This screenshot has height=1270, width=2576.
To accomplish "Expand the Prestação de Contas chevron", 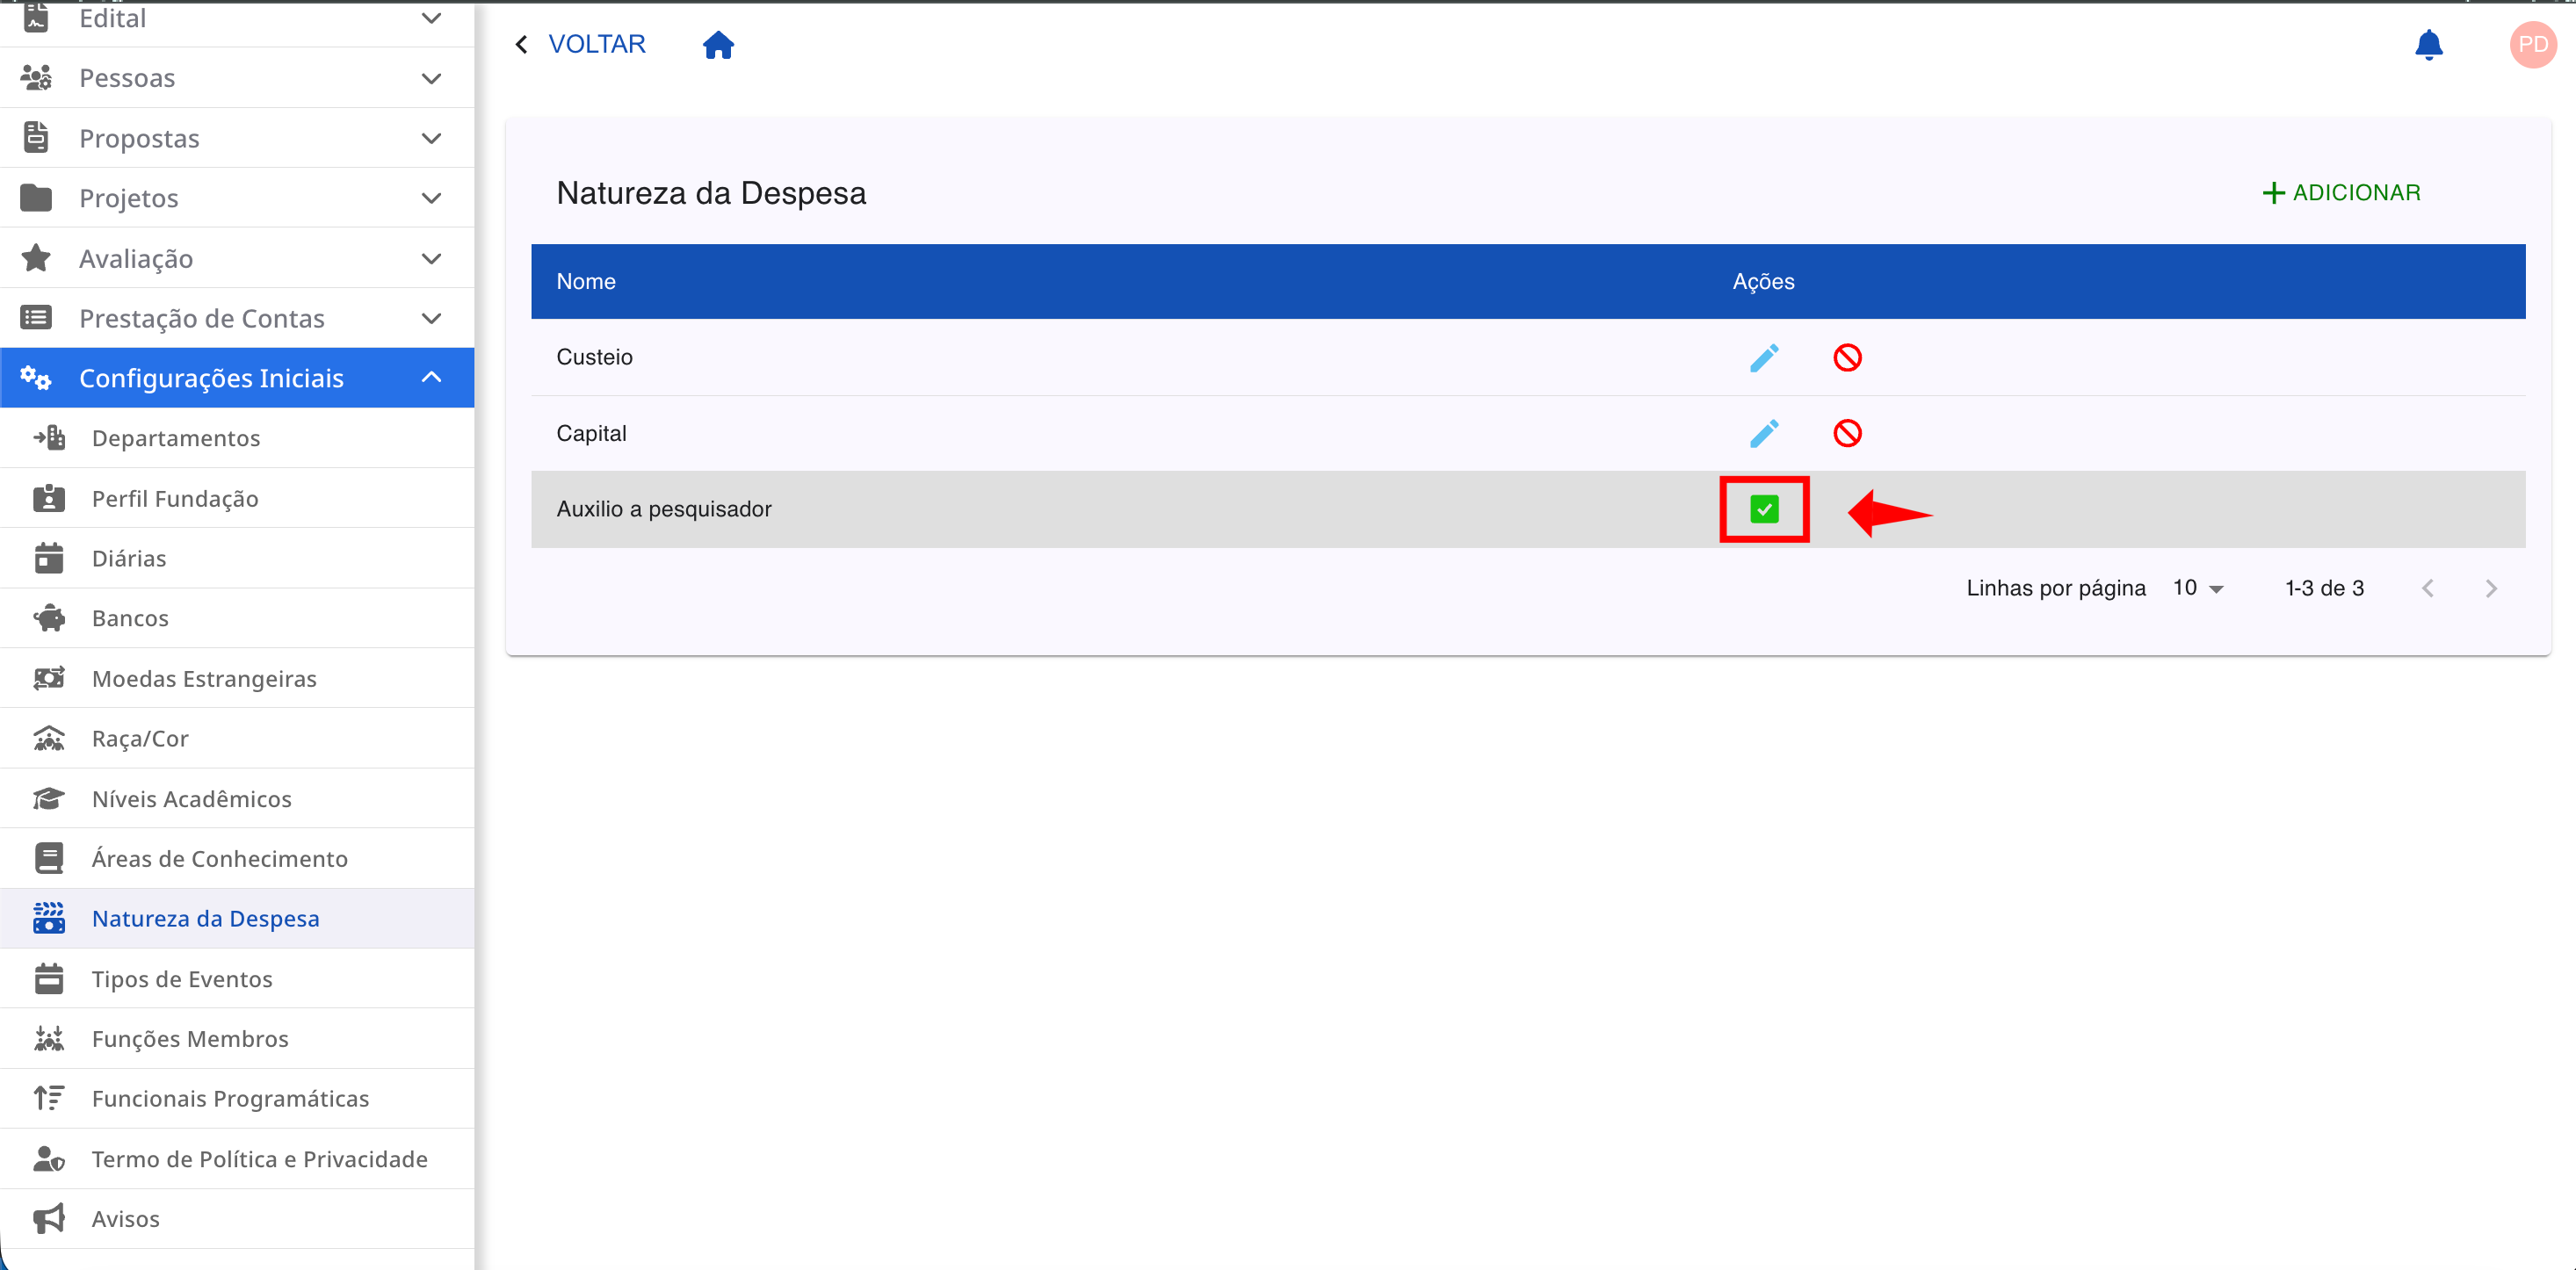I will click(x=431, y=318).
